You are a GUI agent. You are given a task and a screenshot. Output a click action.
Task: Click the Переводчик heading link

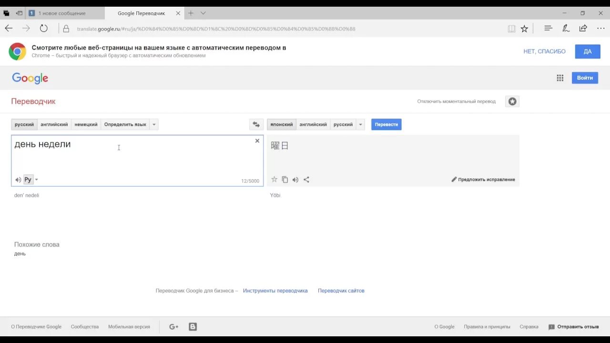click(33, 101)
